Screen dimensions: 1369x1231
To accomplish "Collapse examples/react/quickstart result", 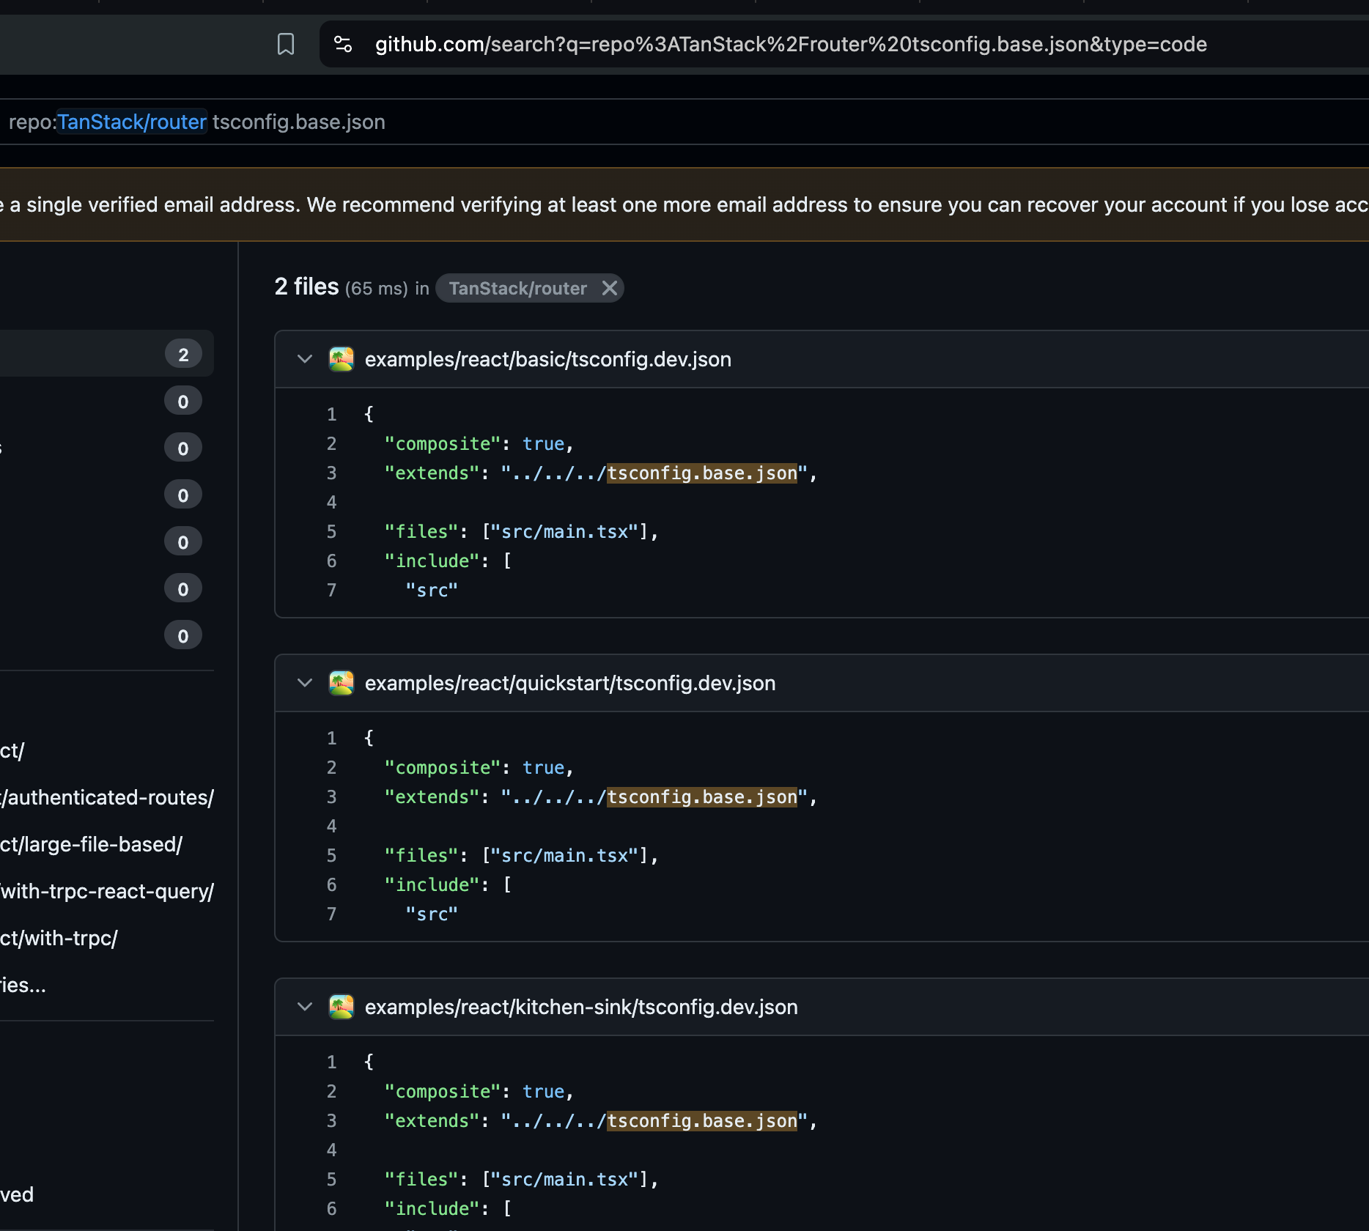I will coord(305,683).
